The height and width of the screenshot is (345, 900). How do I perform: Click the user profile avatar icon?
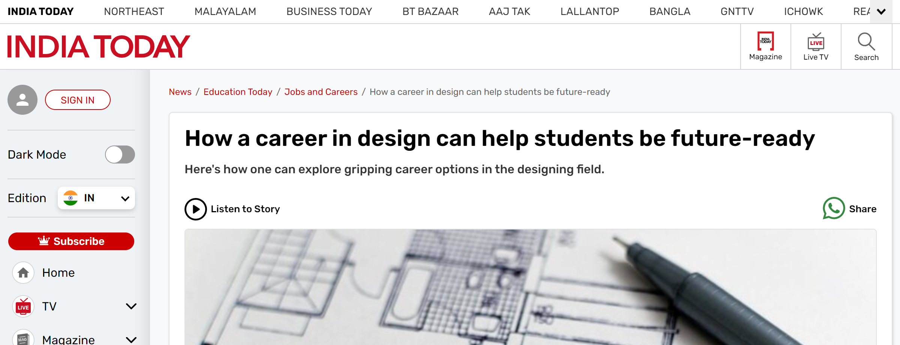(22, 100)
